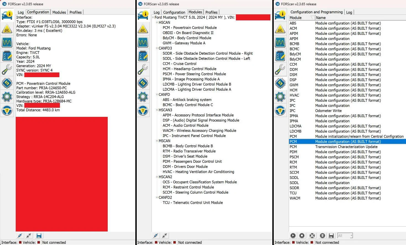This screenshot has height=245, width=406.
Task: Open oscilloscope dashboard icon in the Modules tree window
Action: pos(143,42)
